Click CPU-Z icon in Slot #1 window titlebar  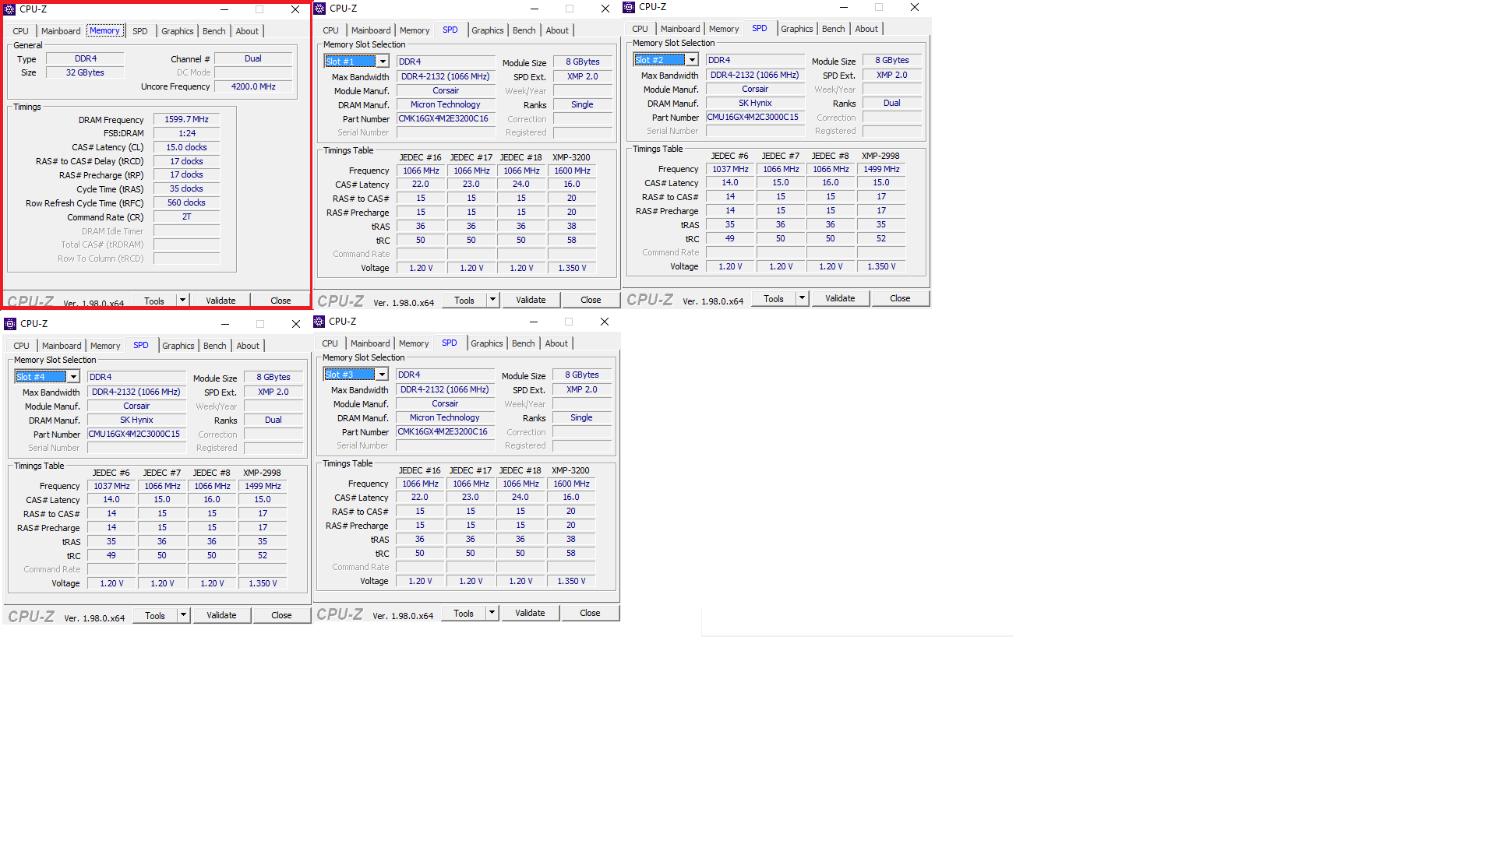coord(319,9)
